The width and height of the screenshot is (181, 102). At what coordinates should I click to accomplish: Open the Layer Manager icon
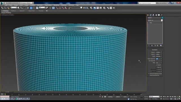click(x=91, y=8)
